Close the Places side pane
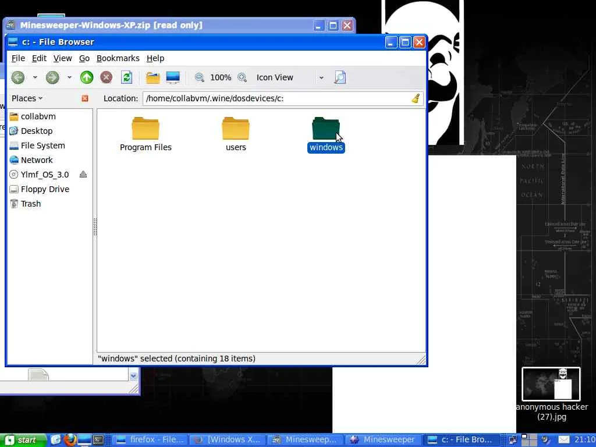 click(x=85, y=98)
